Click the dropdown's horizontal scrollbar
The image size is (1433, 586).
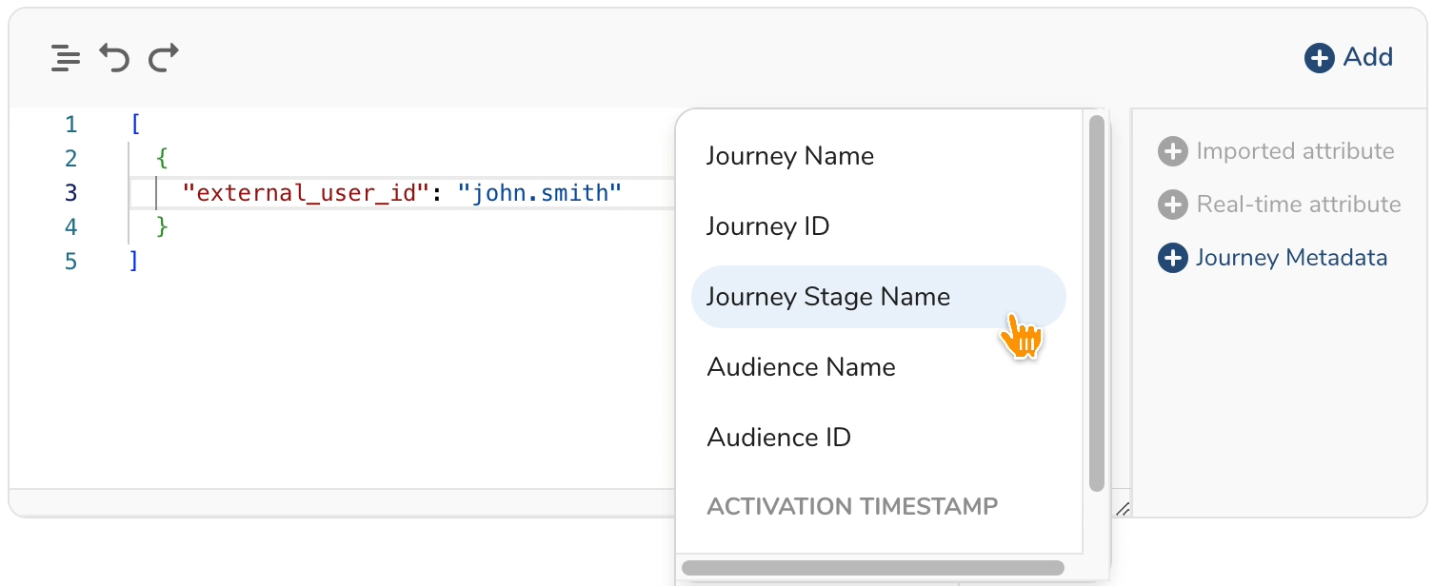pyautogui.click(x=872, y=568)
